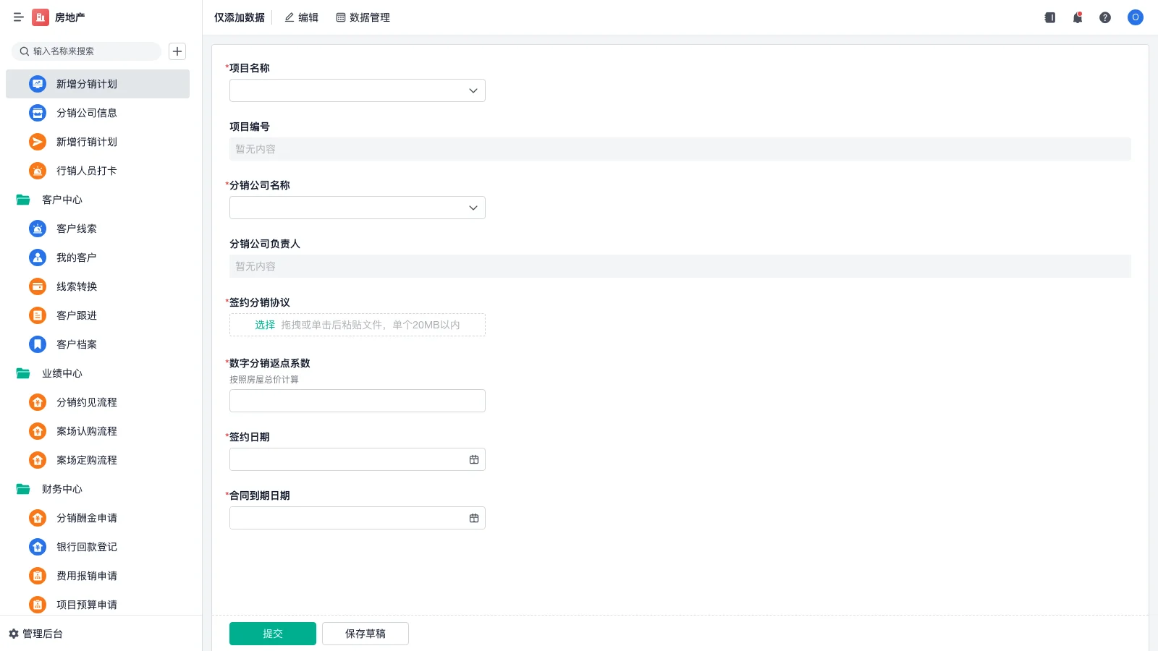This screenshot has width=1158, height=651.
Task: Submit the form with the 提交 button
Action: click(x=273, y=633)
